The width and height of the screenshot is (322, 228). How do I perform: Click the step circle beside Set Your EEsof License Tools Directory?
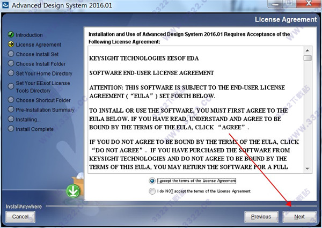pyautogui.click(x=11, y=86)
